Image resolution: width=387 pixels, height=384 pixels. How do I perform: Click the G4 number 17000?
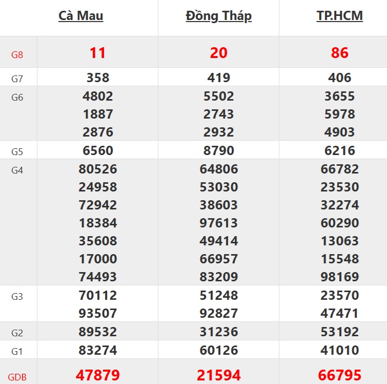coord(98,259)
